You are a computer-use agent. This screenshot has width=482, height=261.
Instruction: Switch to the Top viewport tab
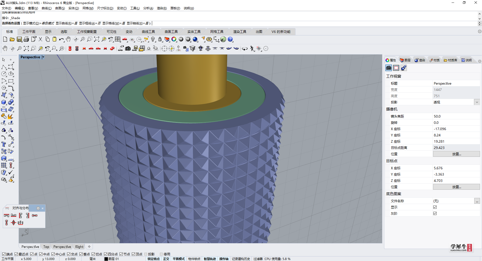coord(46,247)
